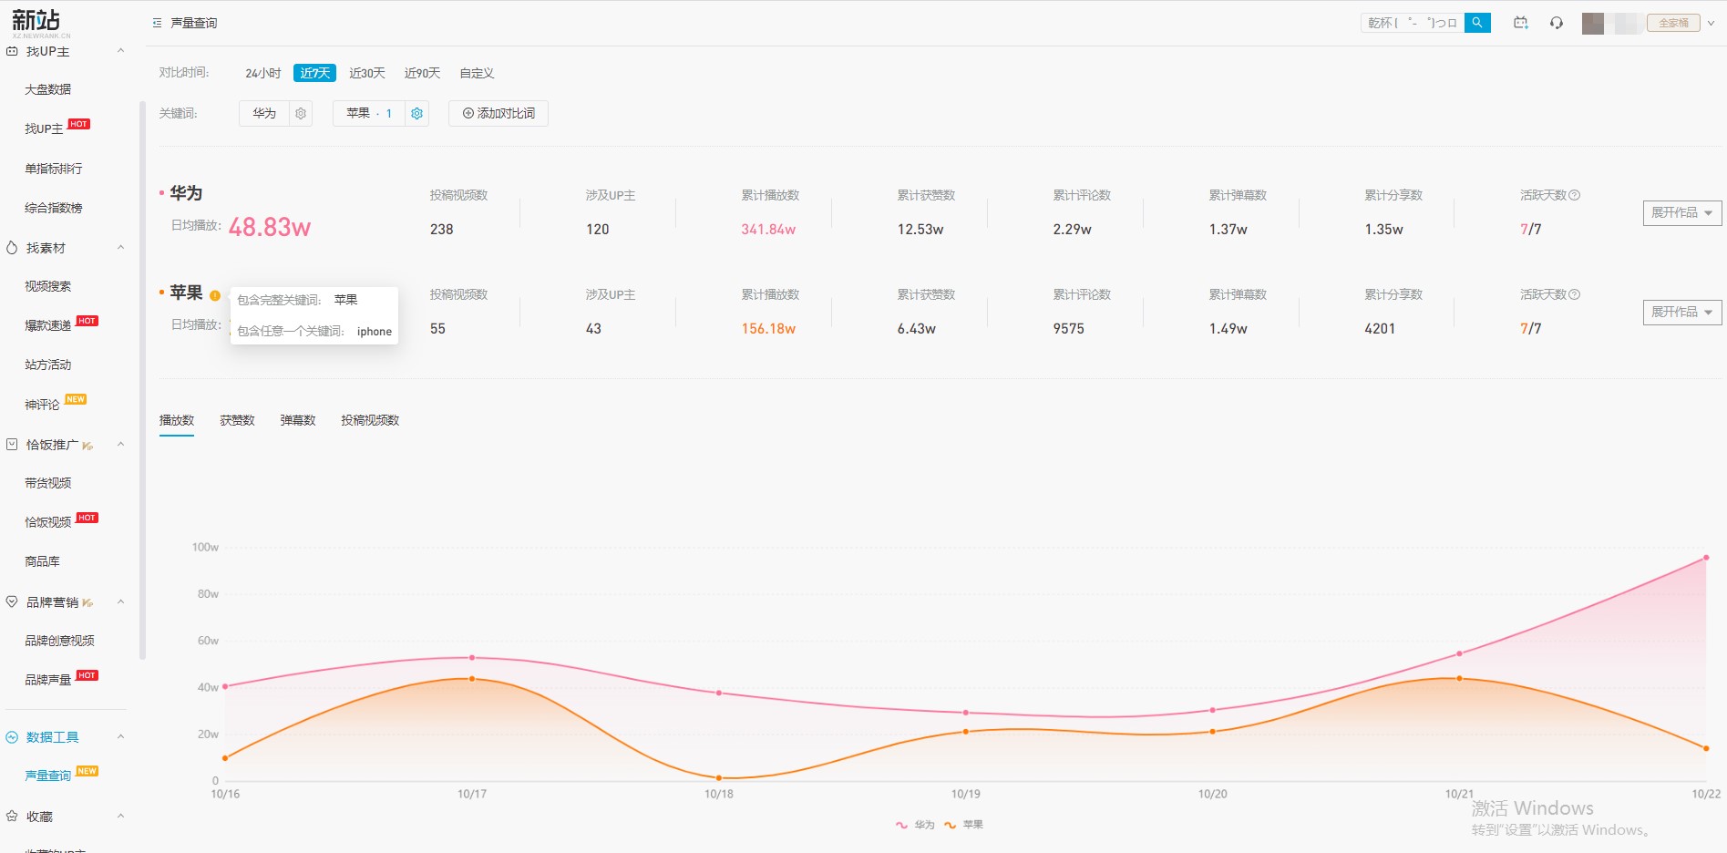1727x853 pixels.
Task: Click the sidebar vertical scrollbar
Action: coord(142,379)
